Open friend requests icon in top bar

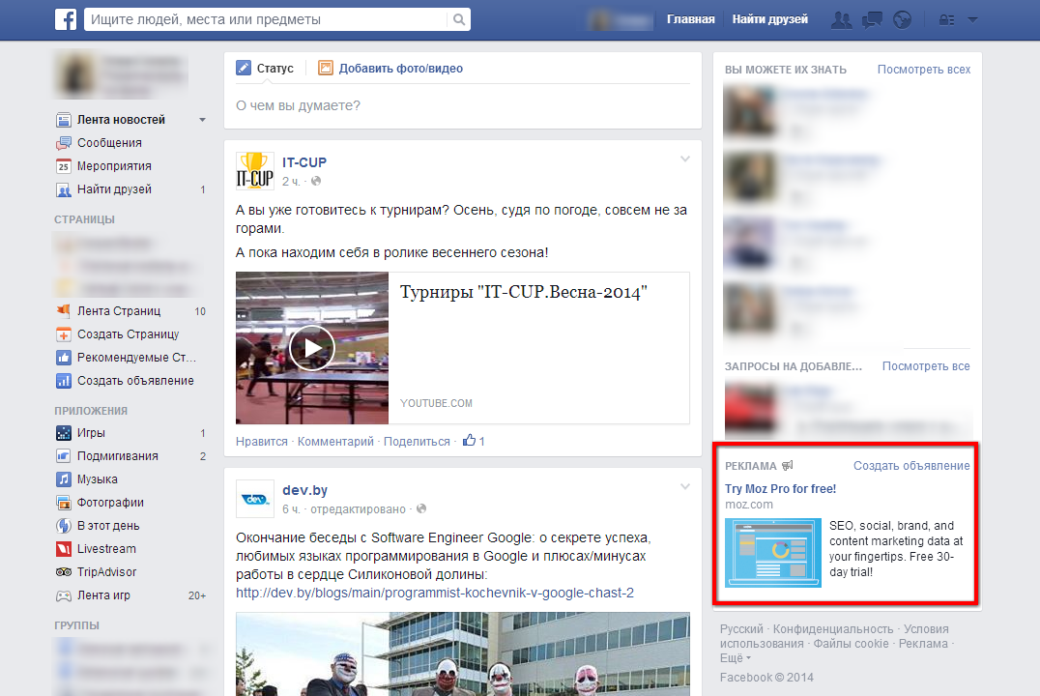pyautogui.click(x=842, y=20)
